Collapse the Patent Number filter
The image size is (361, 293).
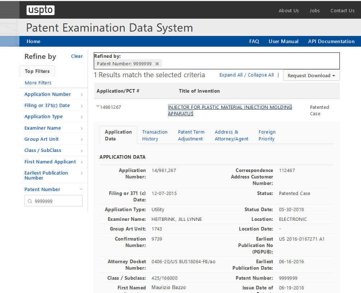pos(81,189)
